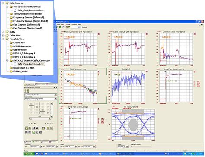Select the New Plot radio button
This screenshot has width=205, height=157.
click(x=30, y=124)
